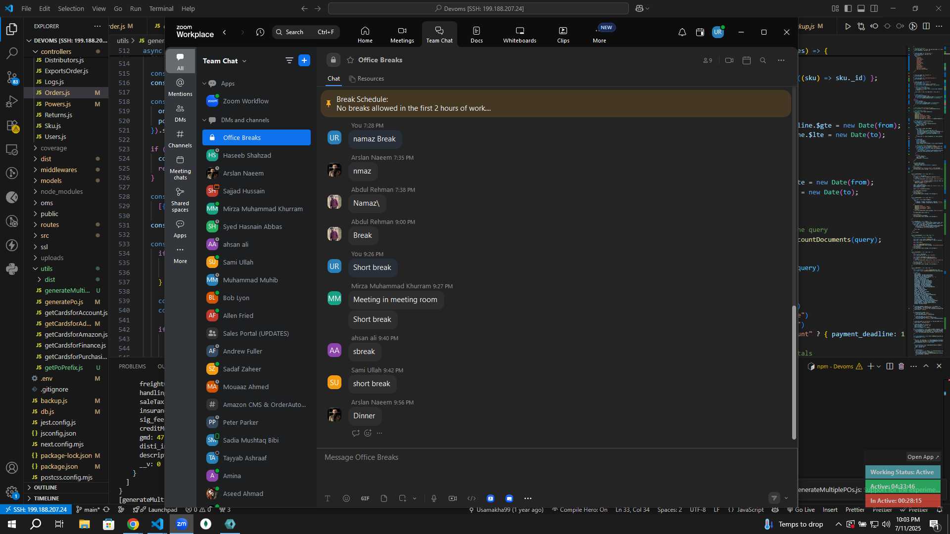The height and width of the screenshot is (534, 950).
Task: Collapse the utils folder
Action: tap(47, 268)
